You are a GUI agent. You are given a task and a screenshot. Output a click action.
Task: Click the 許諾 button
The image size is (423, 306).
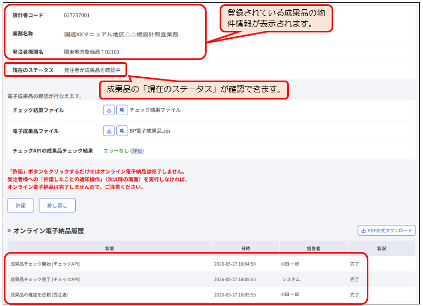click(x=21, y=205)
